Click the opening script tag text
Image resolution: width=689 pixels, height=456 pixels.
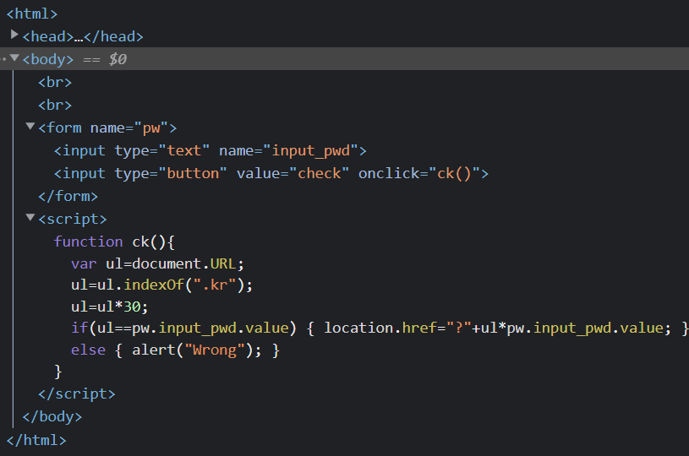tap(73, 219)
